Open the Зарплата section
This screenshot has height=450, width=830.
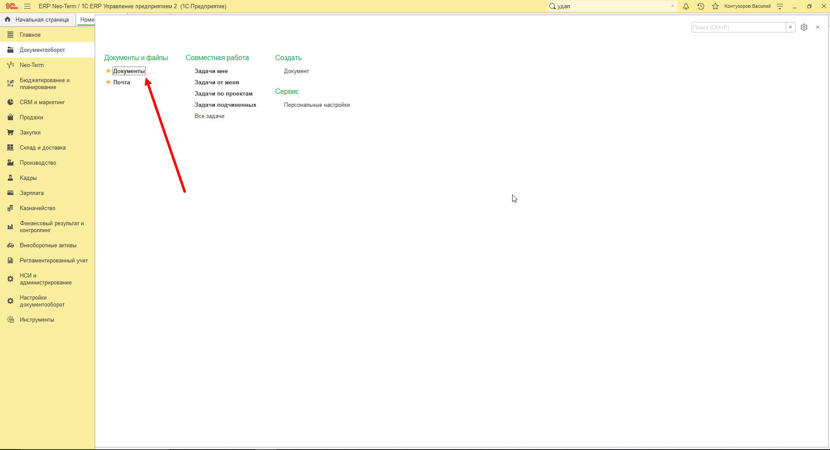[x=47, y=193]
